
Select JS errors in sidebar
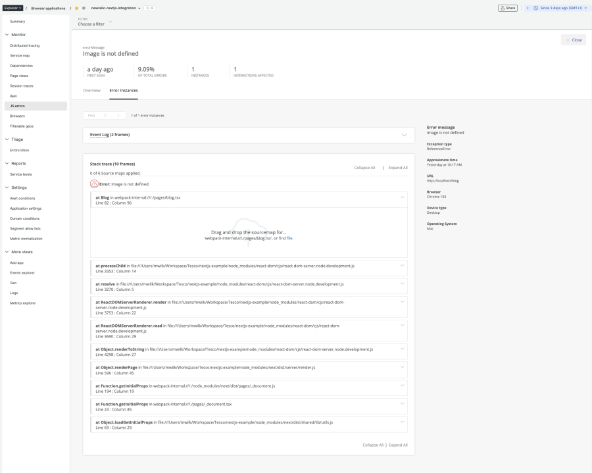point(36,106)
